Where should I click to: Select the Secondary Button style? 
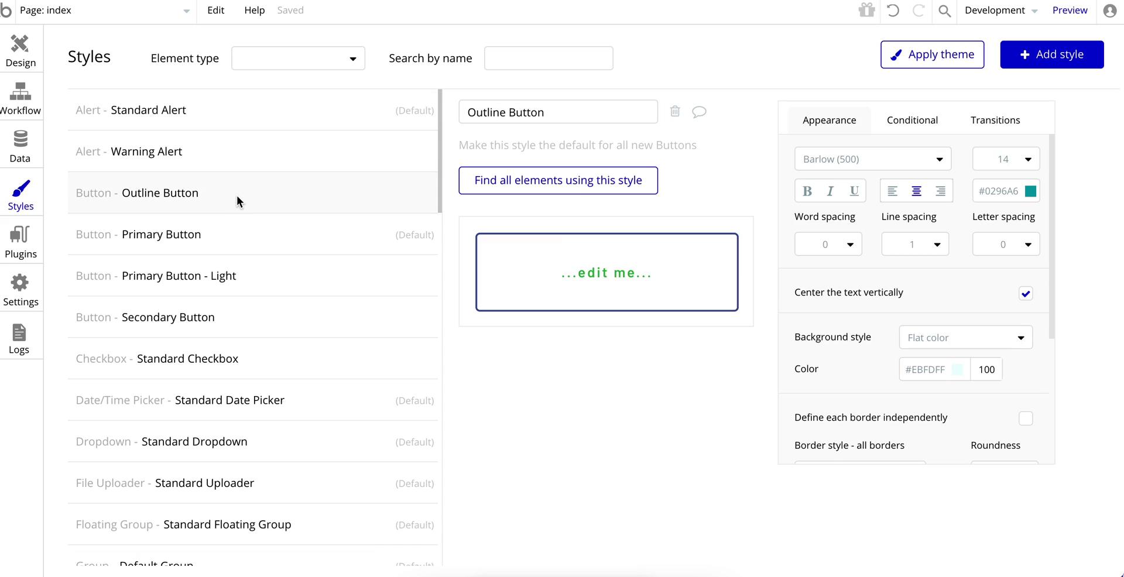pyautogui.click(x=253, y=317)
